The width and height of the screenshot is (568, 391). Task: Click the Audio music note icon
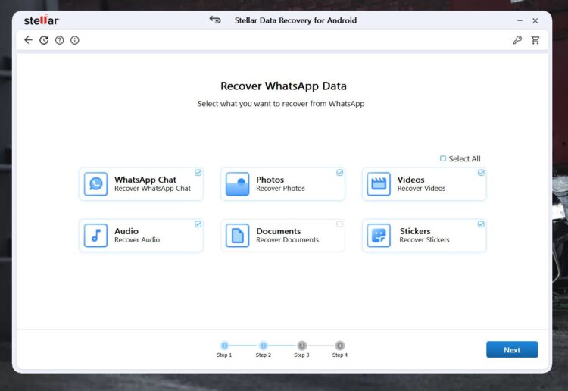(95, 235)
